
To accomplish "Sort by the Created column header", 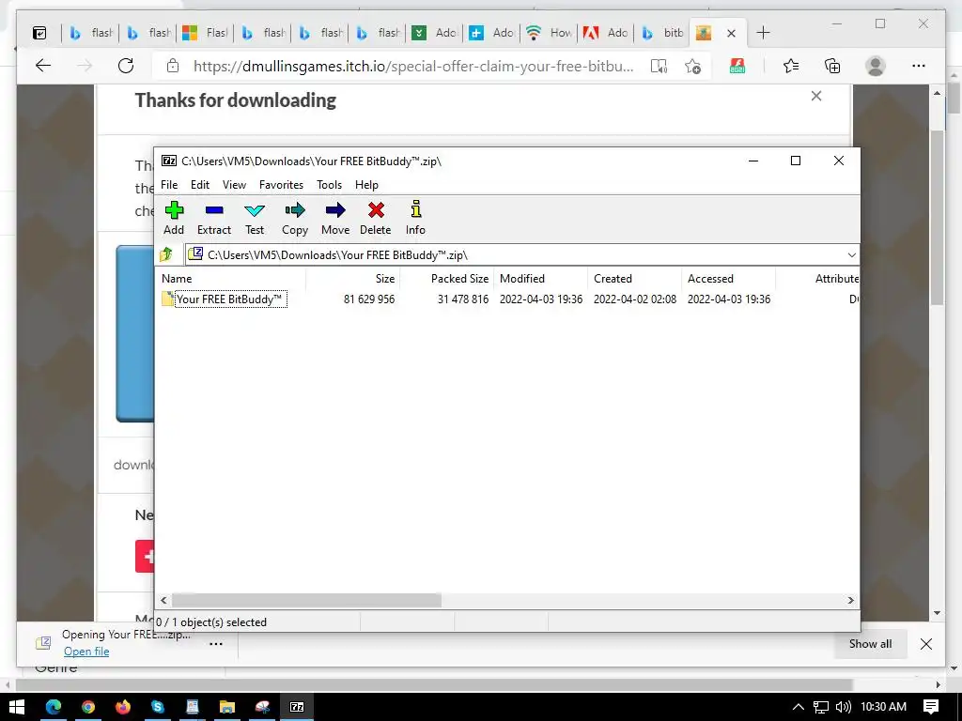I will click(x=634, y=278).
